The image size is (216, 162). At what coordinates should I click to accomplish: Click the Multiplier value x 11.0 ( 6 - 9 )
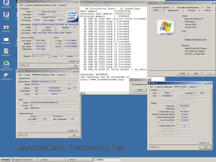pos(40,43)
